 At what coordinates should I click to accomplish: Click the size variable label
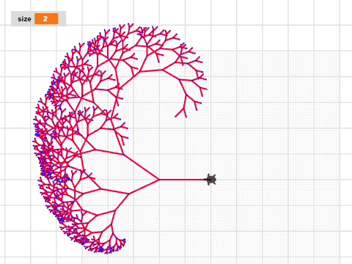click(24, 19)
